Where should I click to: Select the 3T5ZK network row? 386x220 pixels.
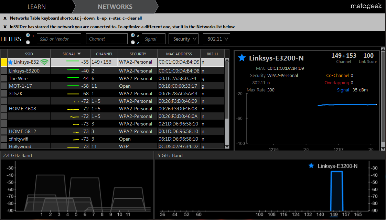pos(112,93)
